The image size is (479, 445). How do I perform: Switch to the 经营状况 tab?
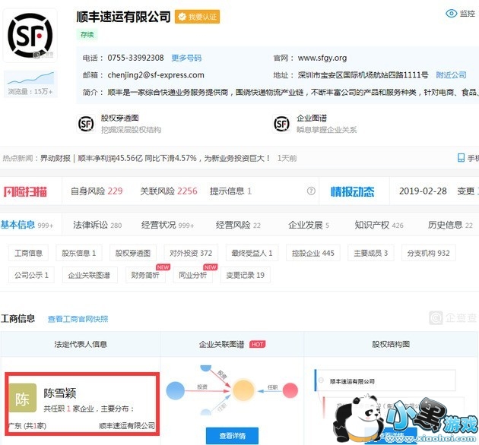coord(168,226)
